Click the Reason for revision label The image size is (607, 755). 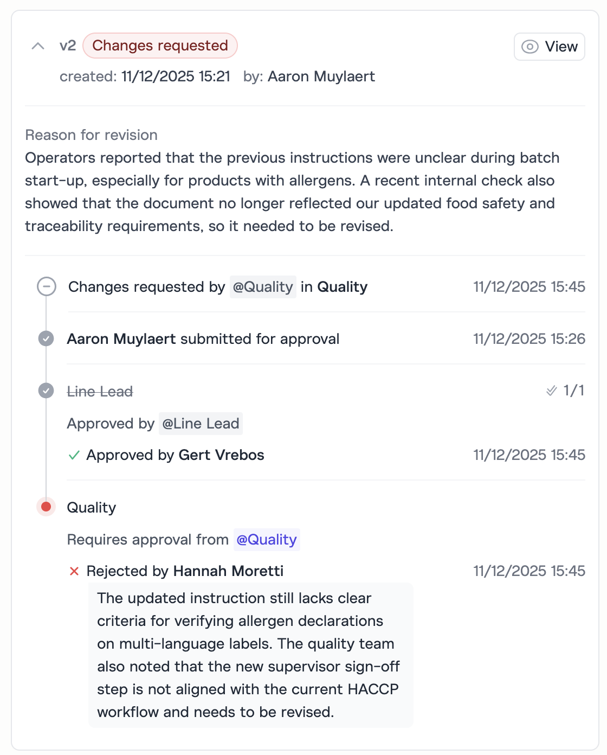coord(91,135)
